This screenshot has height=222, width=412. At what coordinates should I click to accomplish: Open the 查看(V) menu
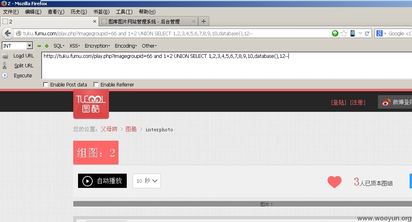coord(56,12)
